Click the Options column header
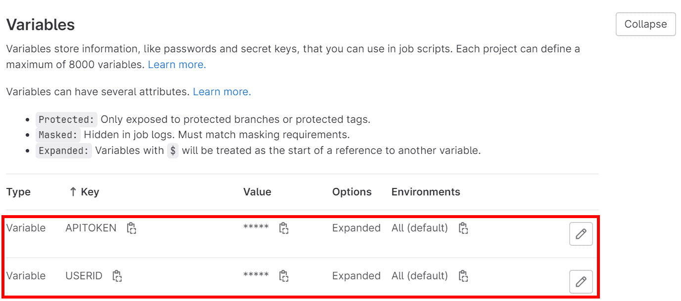 pos(352,192)
